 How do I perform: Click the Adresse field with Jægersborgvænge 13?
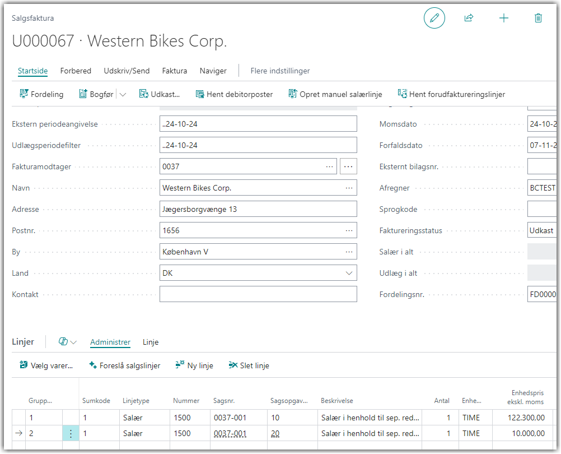point(258,209)
